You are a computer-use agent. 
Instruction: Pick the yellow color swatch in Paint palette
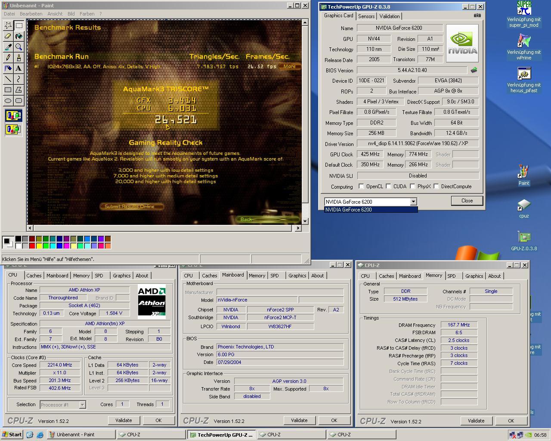[39, 246]
